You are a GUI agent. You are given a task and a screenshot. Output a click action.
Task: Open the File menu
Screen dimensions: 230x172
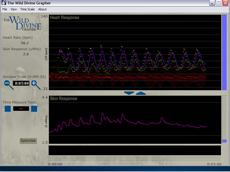[5, 9]
